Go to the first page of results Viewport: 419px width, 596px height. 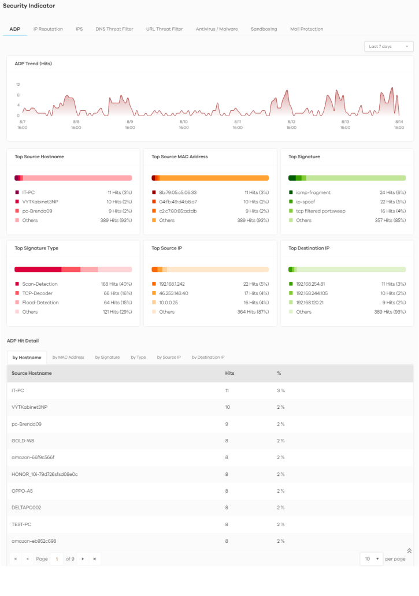(x=16, y=558)
